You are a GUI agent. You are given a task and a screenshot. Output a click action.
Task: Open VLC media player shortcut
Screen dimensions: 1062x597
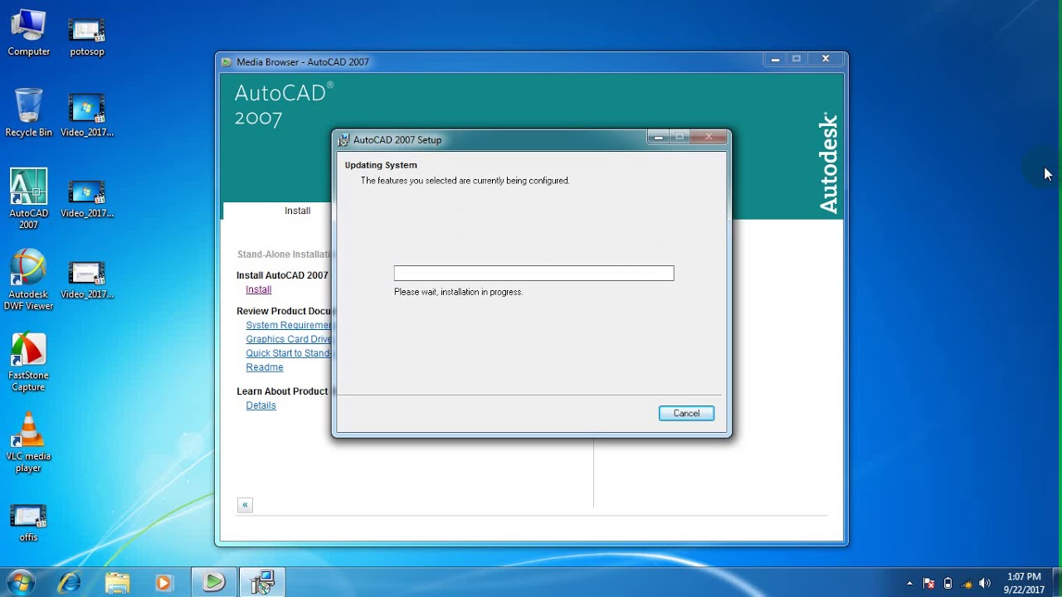(29, 443)
